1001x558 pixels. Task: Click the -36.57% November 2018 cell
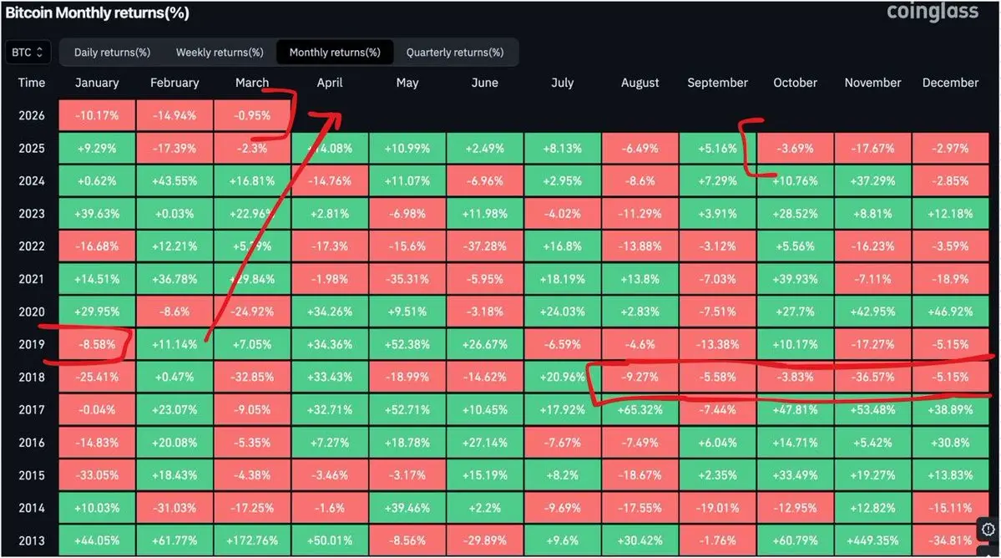click(x=872, y=377)
